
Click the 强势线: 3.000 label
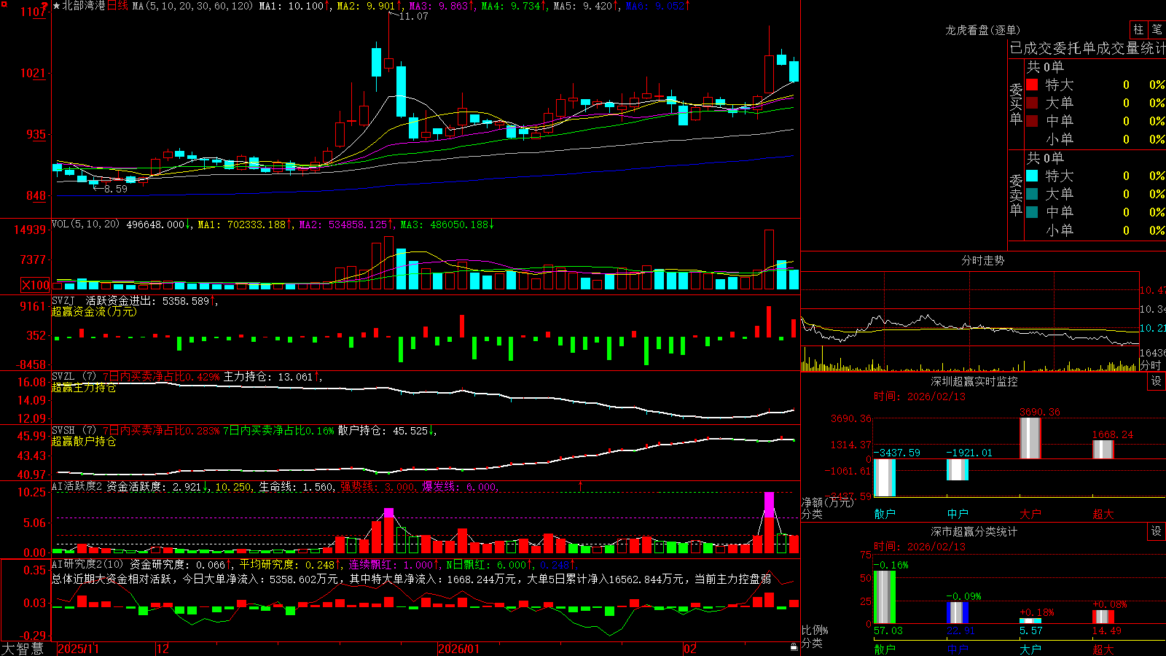pyautogui.click(x=378, y=487)
